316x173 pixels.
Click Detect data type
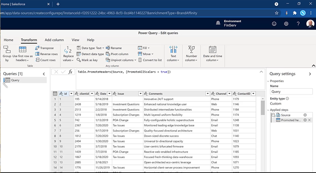90,54
